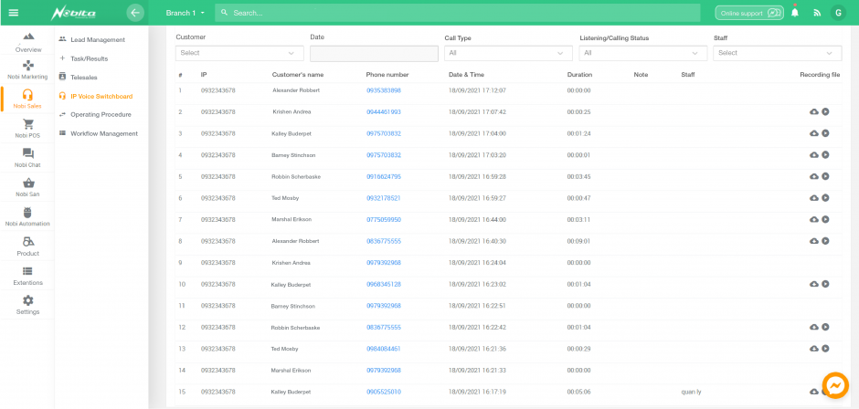Open Telesales submenu
The width and height of the screenshot is (859, 409).
(79, 78)
